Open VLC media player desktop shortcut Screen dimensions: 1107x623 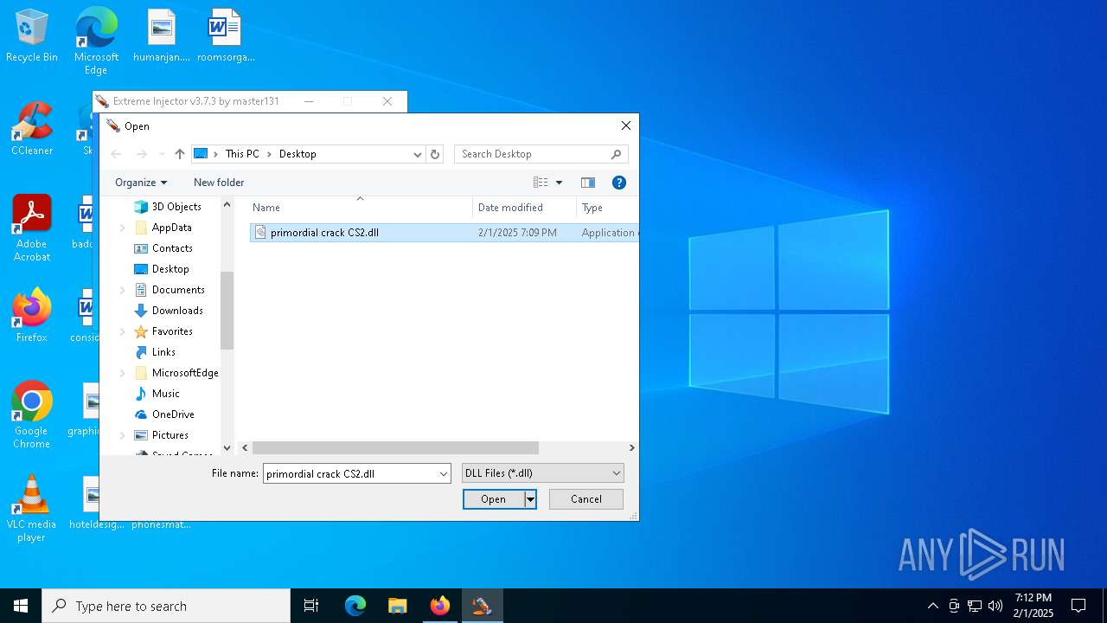[x=32, y=509]
